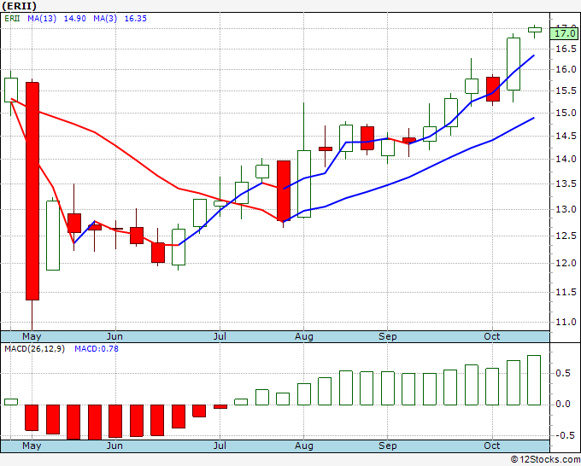The image size is (581, 466).
Task: Click the 12.0 price axis label
Action: pyautogui.click(x=566, y=264)
